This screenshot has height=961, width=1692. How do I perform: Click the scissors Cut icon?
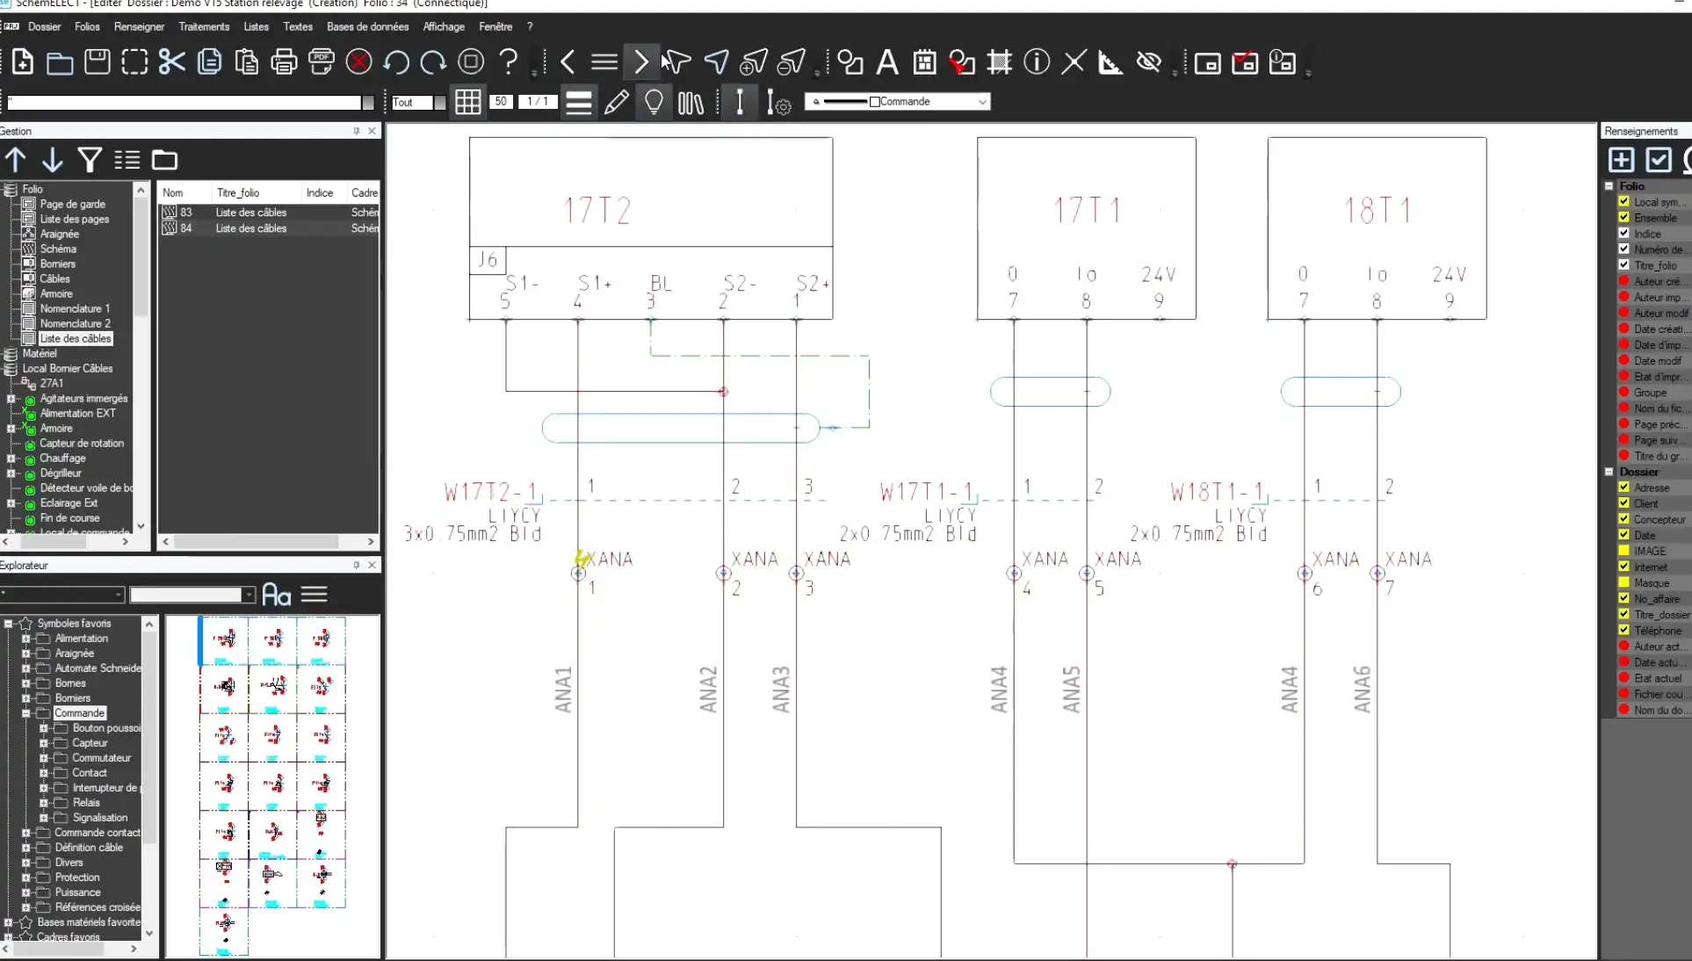click(x=171, y=61)
